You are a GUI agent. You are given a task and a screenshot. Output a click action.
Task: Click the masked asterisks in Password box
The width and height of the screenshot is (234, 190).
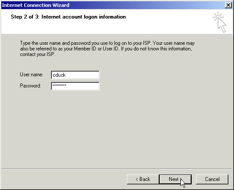click(59, 85)
